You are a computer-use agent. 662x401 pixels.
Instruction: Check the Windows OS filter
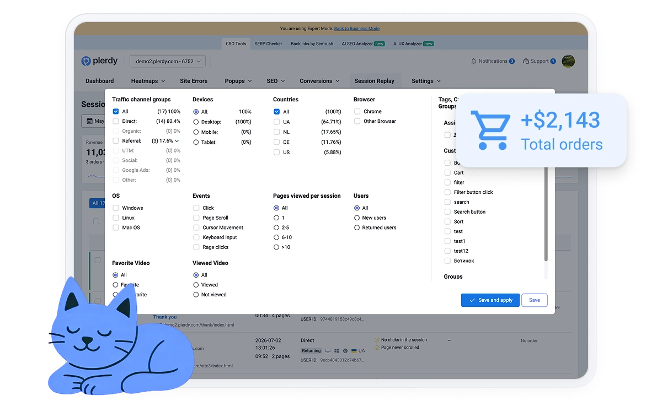[x=116, y=208]
